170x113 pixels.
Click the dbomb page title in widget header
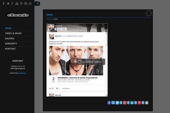pos(58,26)
